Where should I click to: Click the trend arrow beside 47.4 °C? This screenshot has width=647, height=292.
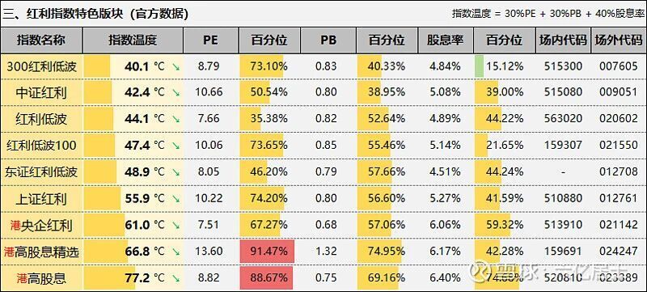click(x=175, y=146)
